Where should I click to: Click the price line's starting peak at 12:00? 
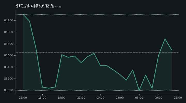tap(23, 14)
